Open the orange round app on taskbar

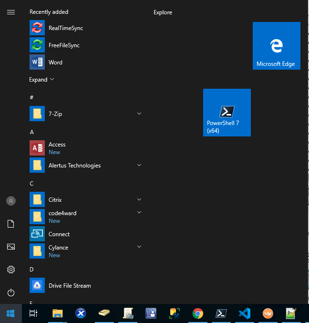click(268, 313)
